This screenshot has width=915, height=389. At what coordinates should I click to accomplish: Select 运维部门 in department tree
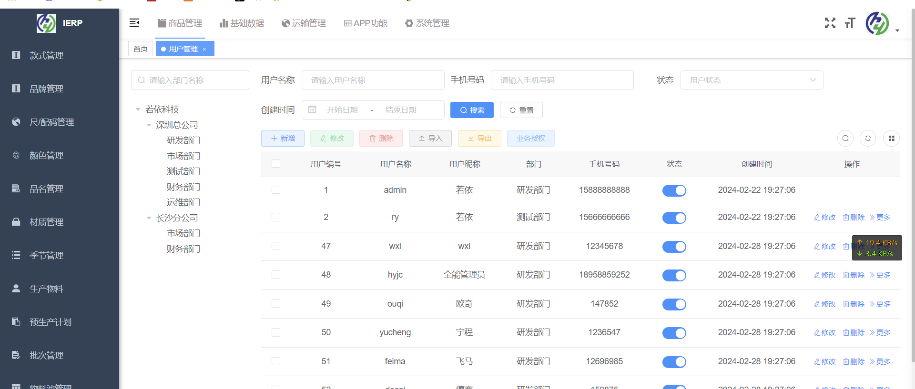click(183, 202)
